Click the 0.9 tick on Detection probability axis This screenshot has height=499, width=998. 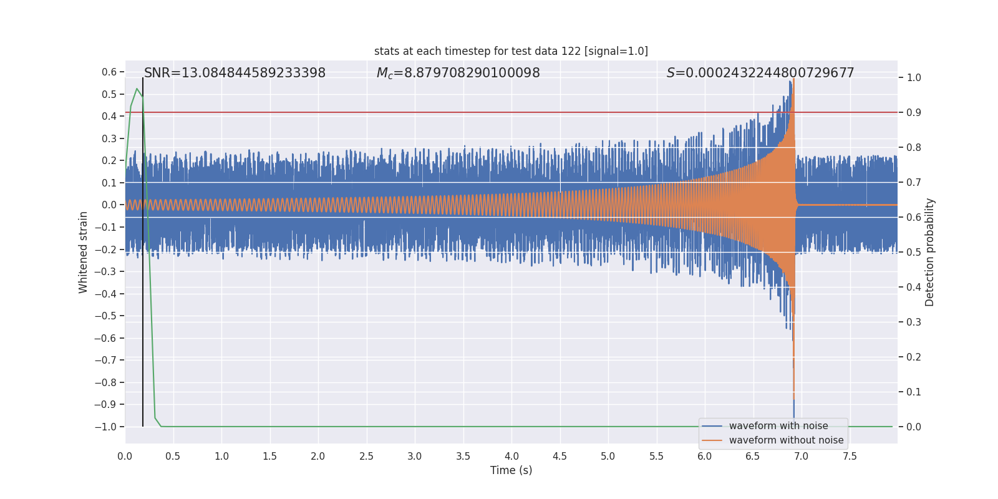(914, 113)
